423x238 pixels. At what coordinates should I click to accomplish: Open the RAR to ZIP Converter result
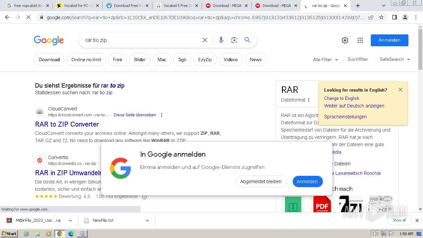coord(67,124)
